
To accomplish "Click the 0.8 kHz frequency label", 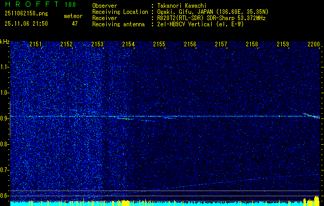I will (x=4, y=144).
